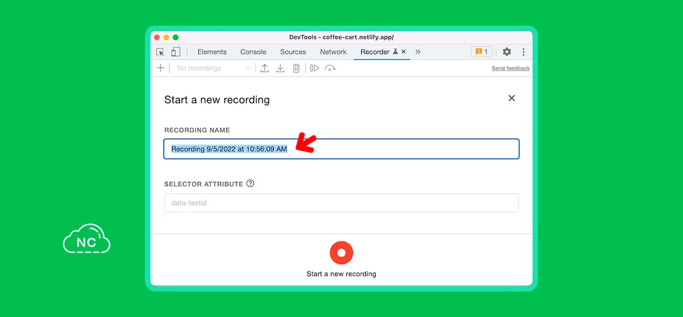Click the step-over replay icon

point(330,68)
